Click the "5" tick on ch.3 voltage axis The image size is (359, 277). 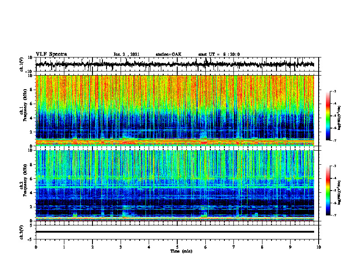click(x=31, y=225)
